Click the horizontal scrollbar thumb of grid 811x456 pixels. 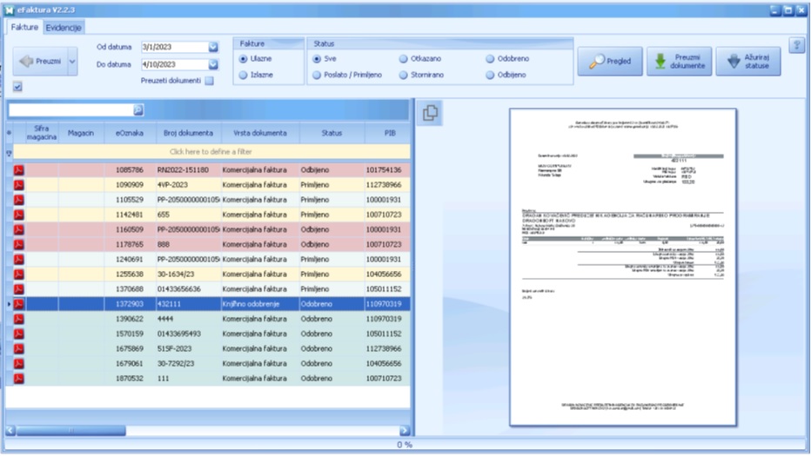point(70,431)
